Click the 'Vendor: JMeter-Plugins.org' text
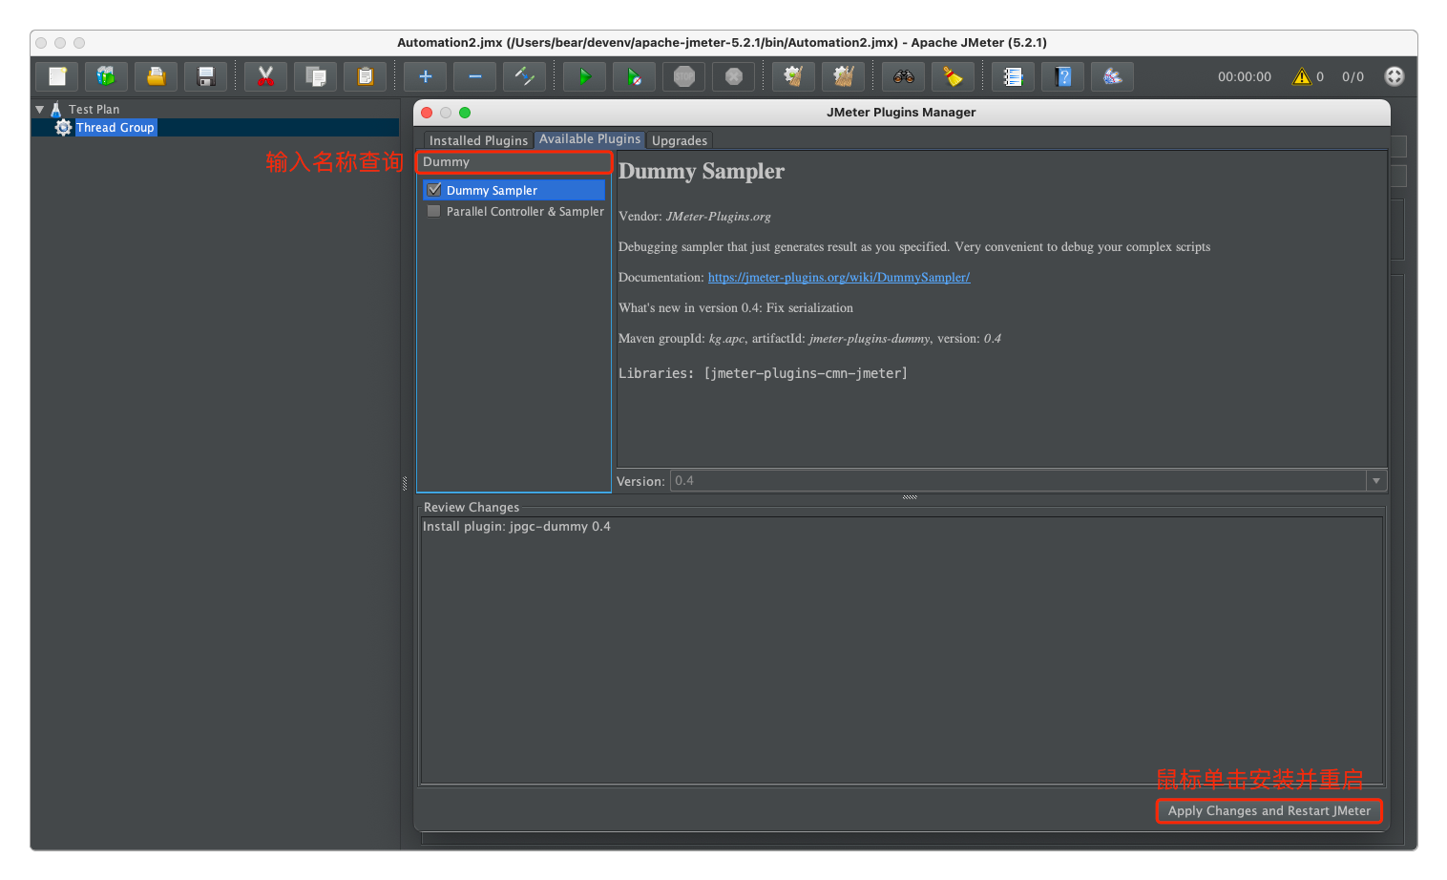Image resolution: width=1447 pixels, height=880 pixels. pos(695,217)
